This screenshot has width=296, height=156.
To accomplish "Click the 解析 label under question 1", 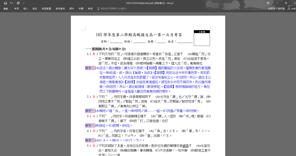I will click(90, 68).
